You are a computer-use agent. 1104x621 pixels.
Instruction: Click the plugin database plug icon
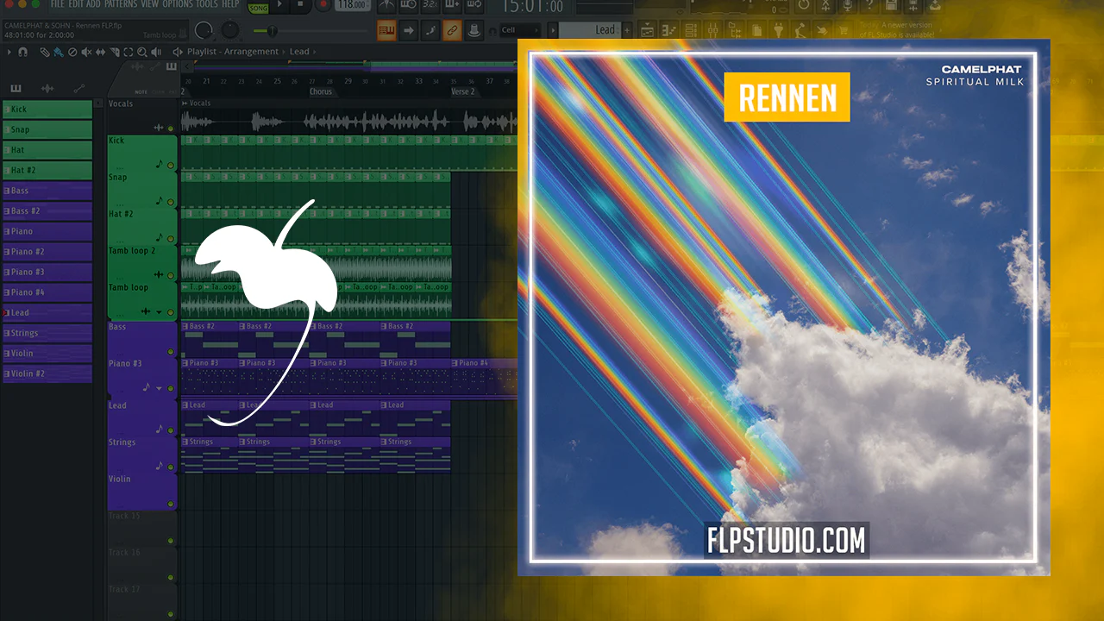tap(780, 31)
